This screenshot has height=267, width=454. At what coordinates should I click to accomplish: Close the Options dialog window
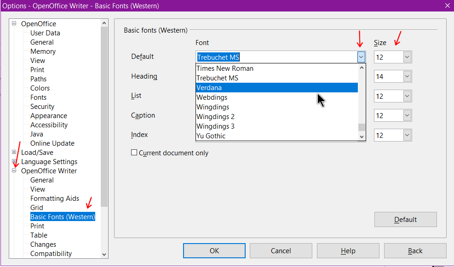[x=448, y=6]
